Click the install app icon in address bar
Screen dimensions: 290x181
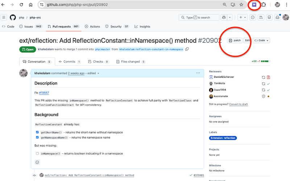233,5
